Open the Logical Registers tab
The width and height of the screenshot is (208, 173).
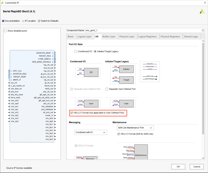[147, 37]
